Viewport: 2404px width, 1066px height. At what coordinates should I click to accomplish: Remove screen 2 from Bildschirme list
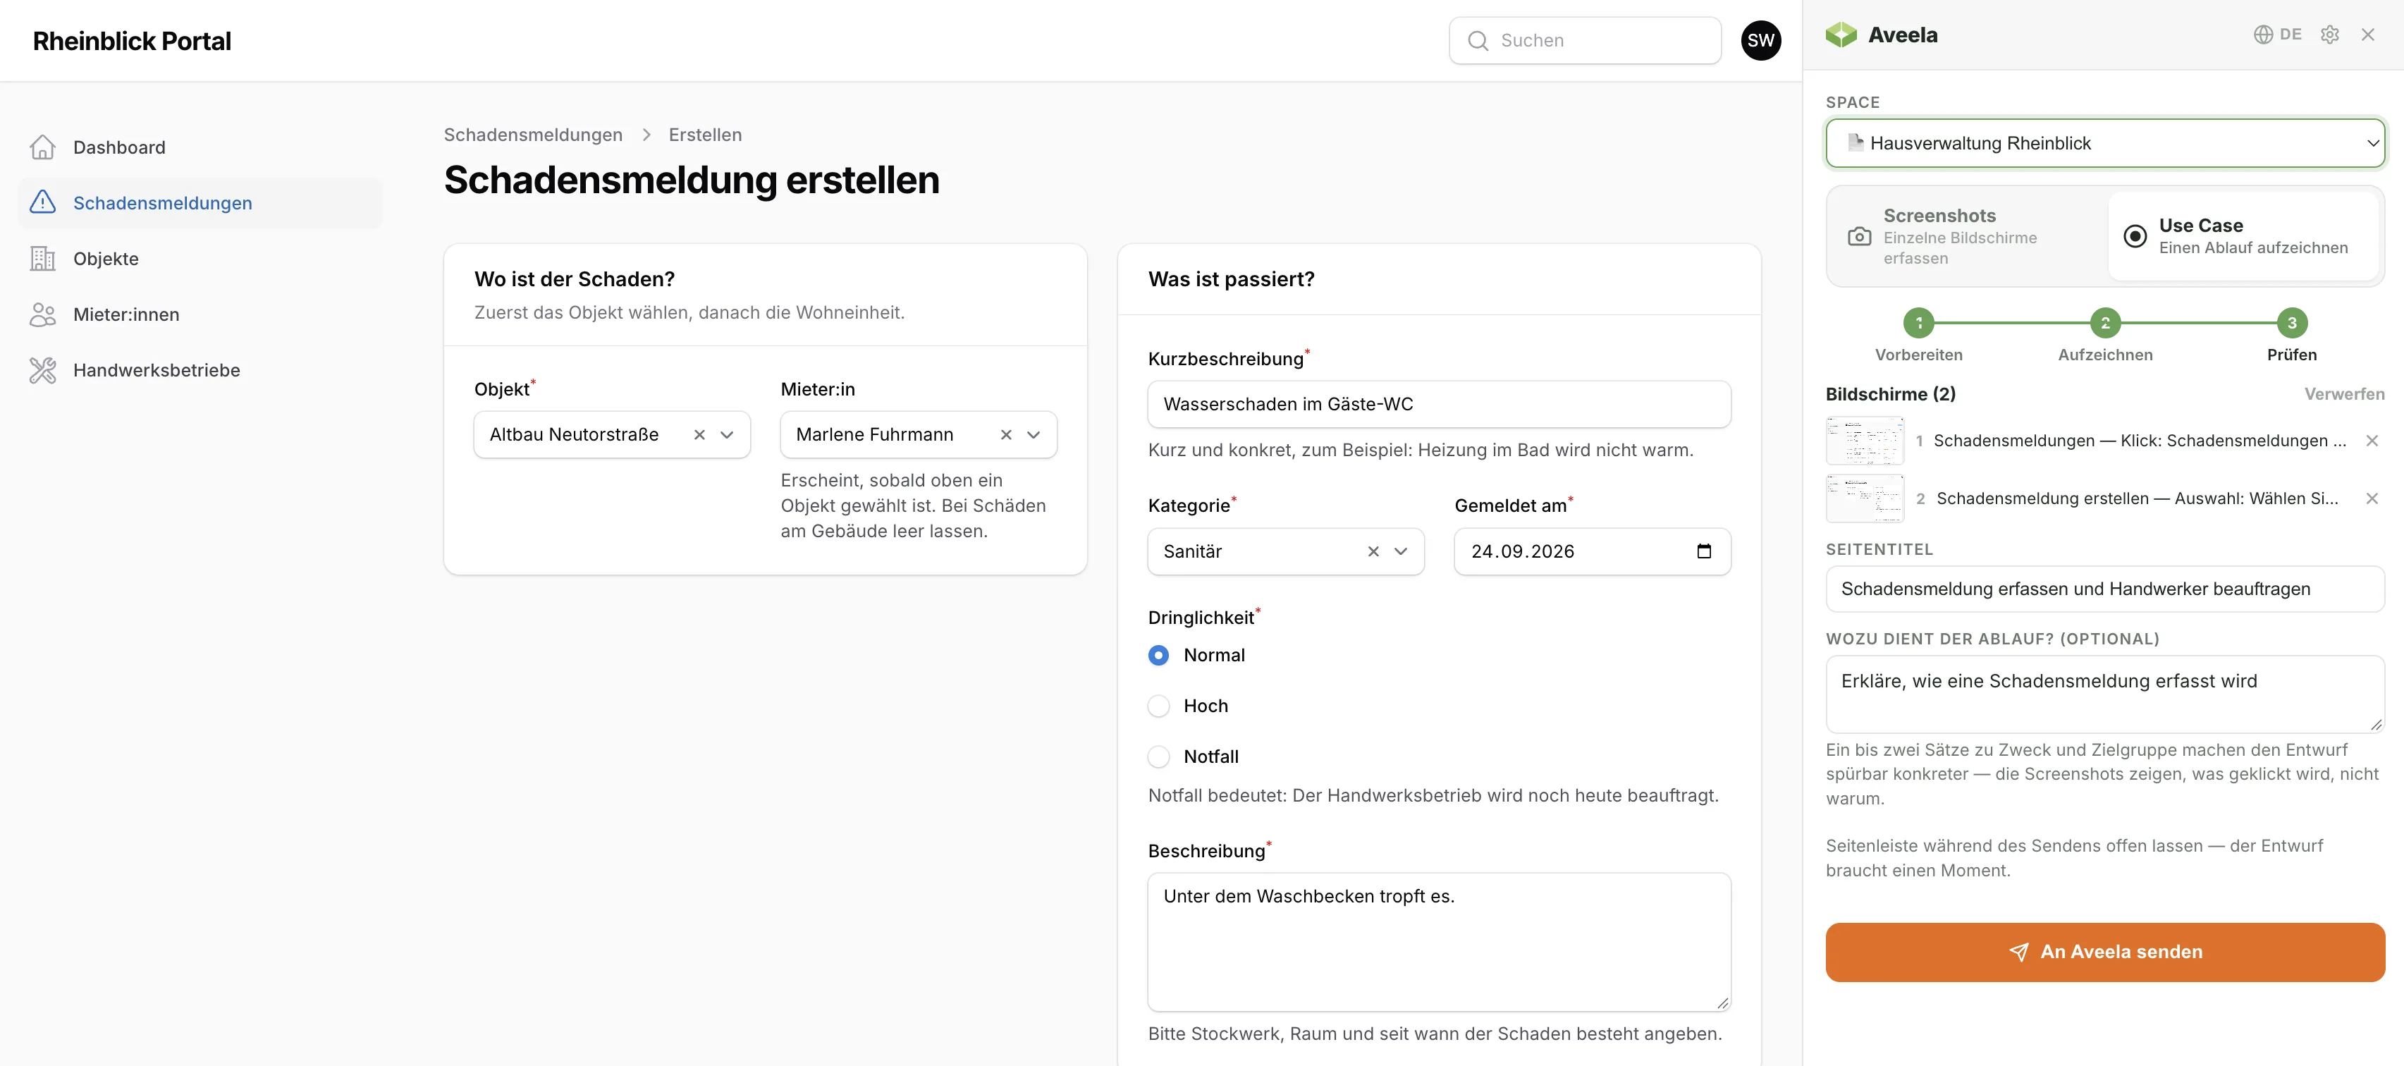tap(2372, 498)
